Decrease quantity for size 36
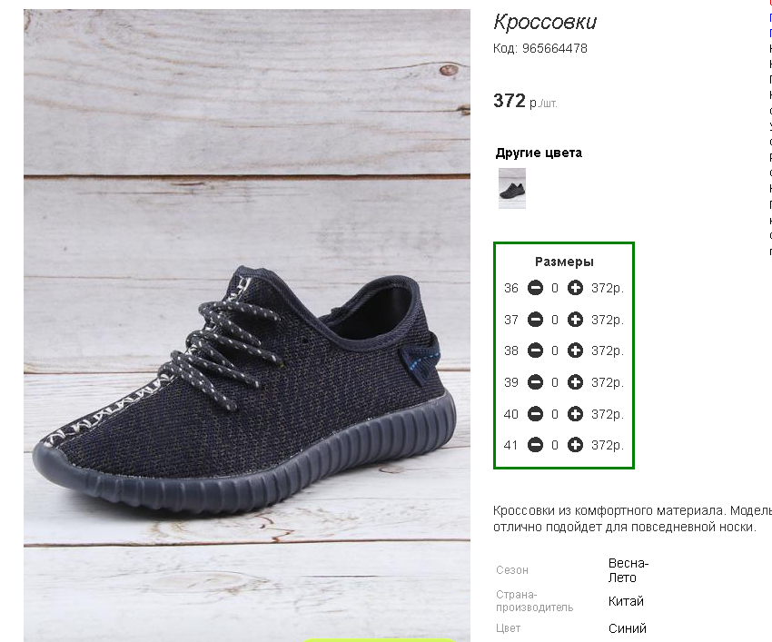The width and height of the screenshot is (772, 642). (535, 289)
